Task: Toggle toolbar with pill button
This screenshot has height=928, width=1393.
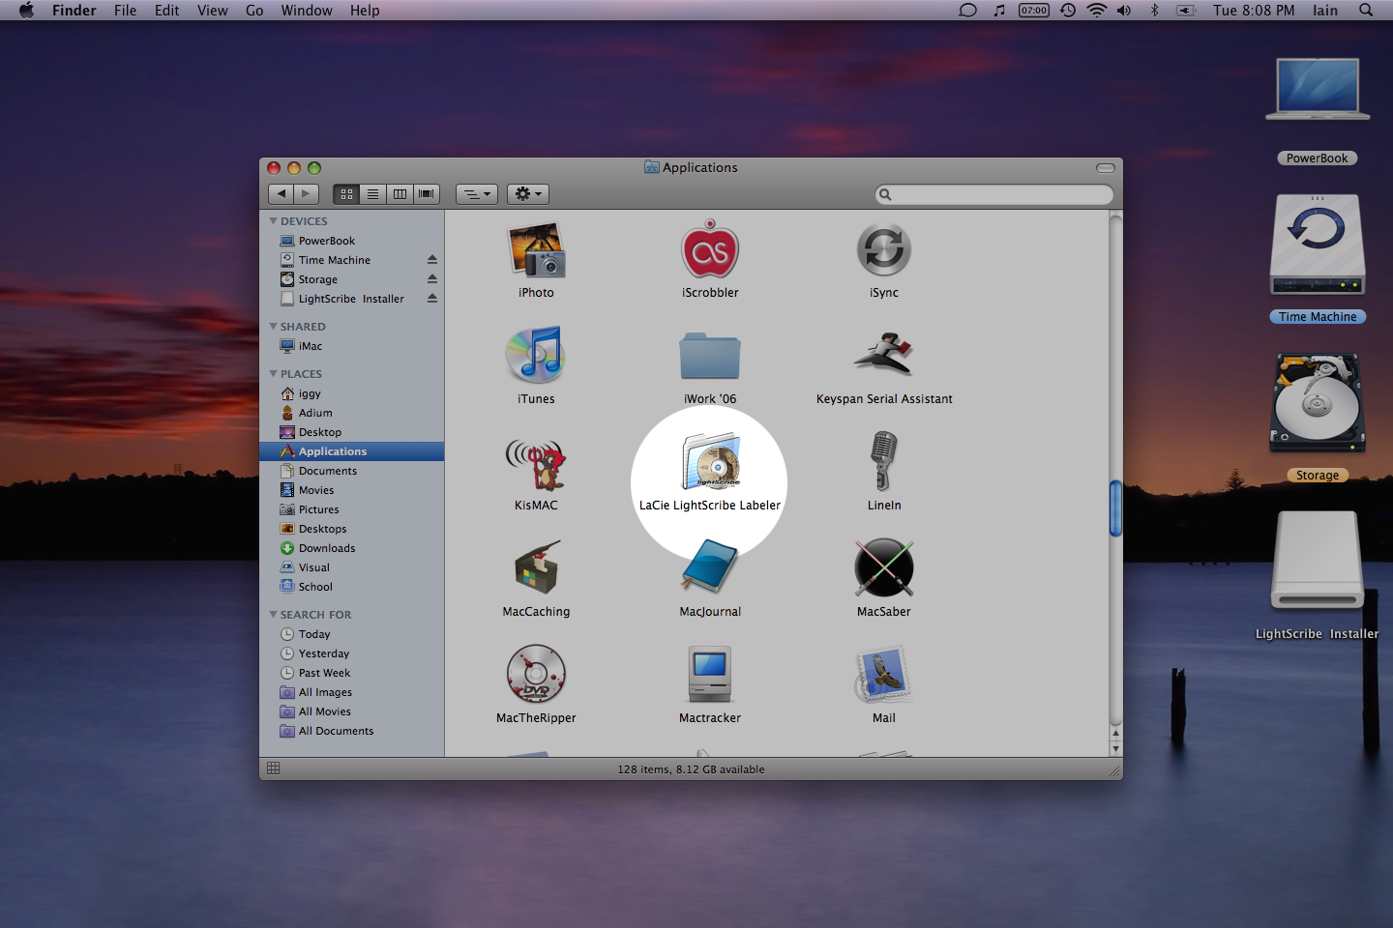Action: tap(1106, 168)
